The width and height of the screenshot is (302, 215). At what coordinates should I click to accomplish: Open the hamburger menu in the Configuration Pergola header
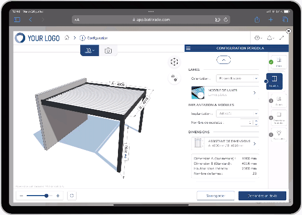pyautogui.click(x=188, y=48)
